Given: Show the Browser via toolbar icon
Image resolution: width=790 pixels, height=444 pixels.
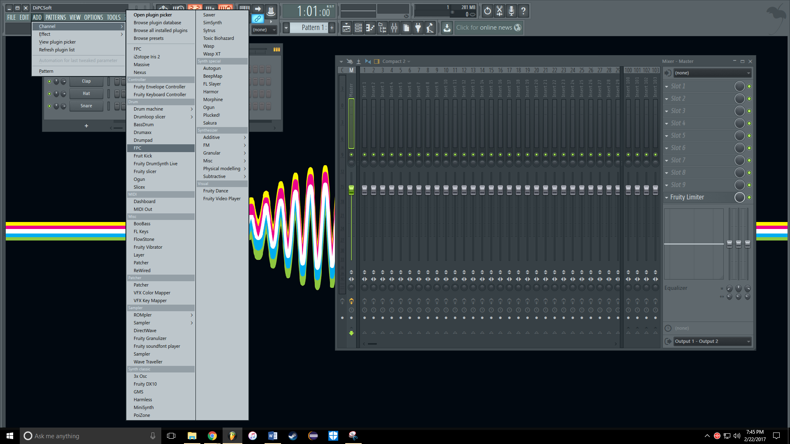Looking at the screenshot, I should point(382,28).
